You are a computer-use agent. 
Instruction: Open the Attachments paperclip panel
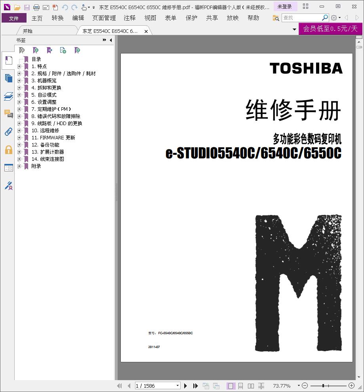tap(8, 132)
